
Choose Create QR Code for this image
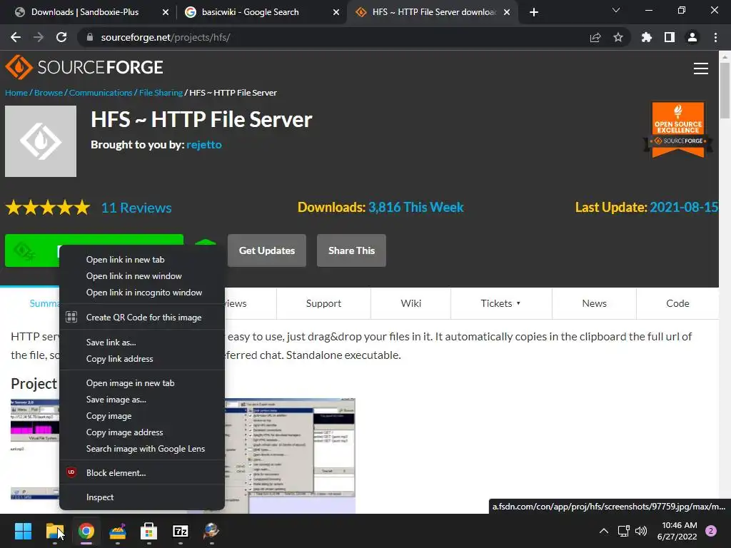(142, 317)
